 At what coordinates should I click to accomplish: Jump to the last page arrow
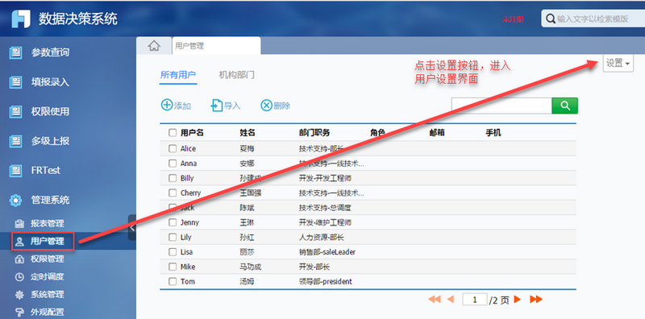[536, 300]
